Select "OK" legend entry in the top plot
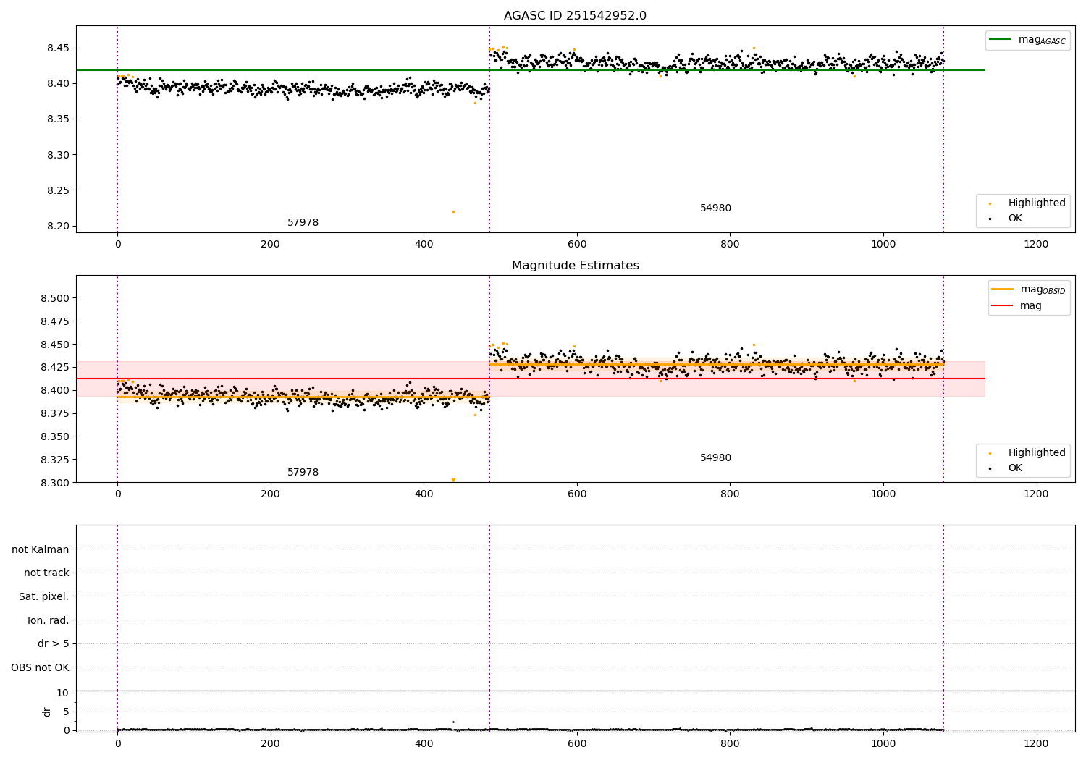This screenshot has width=1086, height=760. point(1015,219)
